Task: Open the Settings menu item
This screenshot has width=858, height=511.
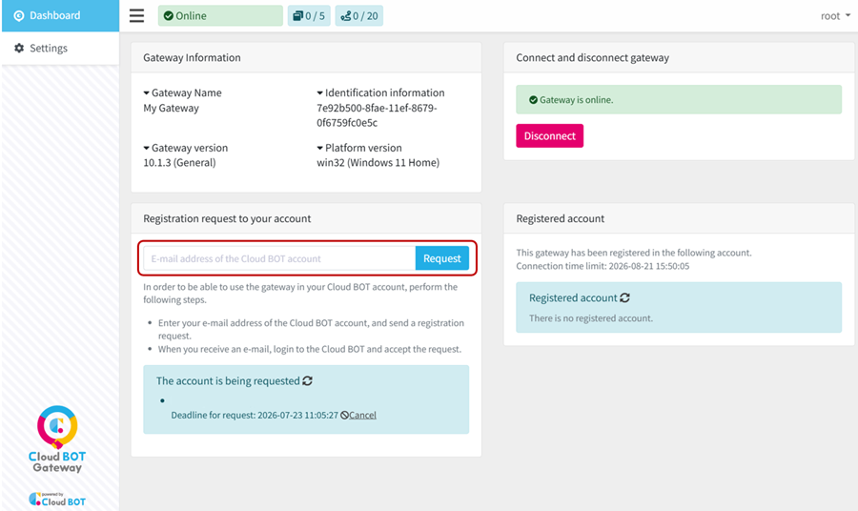Action: [x=60, y=49]
